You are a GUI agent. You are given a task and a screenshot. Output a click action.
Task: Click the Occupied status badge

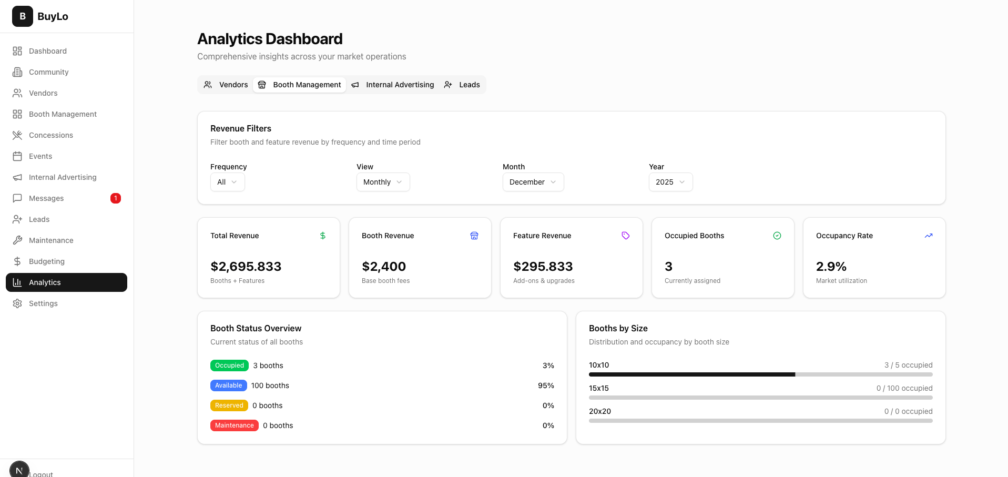pos(229,366)
